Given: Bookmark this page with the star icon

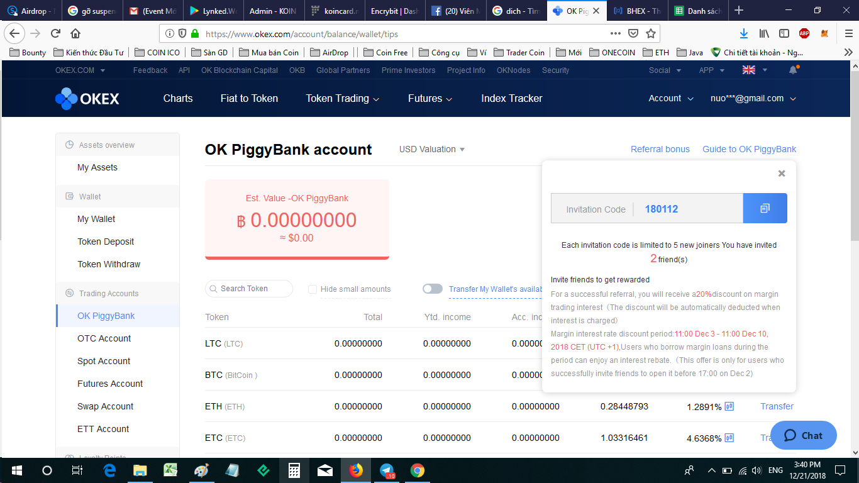Looking at the screenshot, I should (651, 34).
